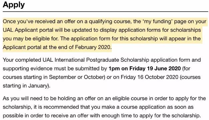The width and height of the screenshot is (209, 120).
Task: Click the words you may be eligible for
Action: [x=31, y=39]
